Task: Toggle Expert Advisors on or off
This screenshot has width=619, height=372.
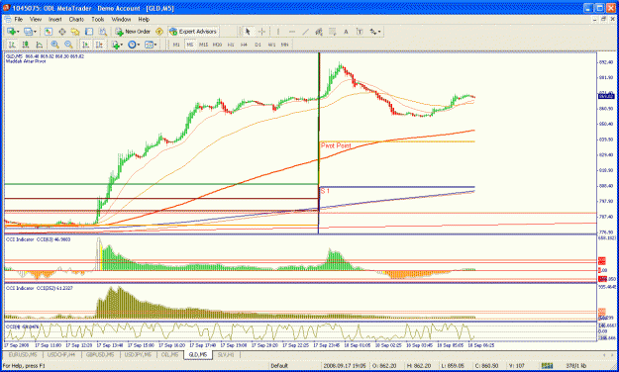Action: point(193,32)
